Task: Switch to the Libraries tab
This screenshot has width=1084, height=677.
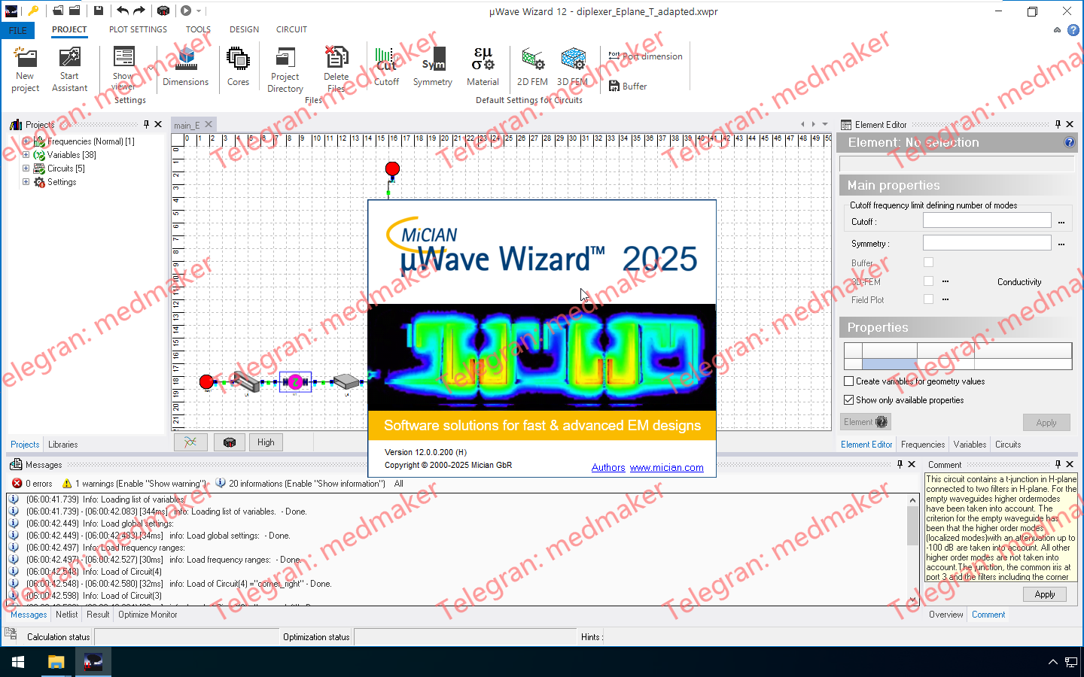Action: pos(63,445)
